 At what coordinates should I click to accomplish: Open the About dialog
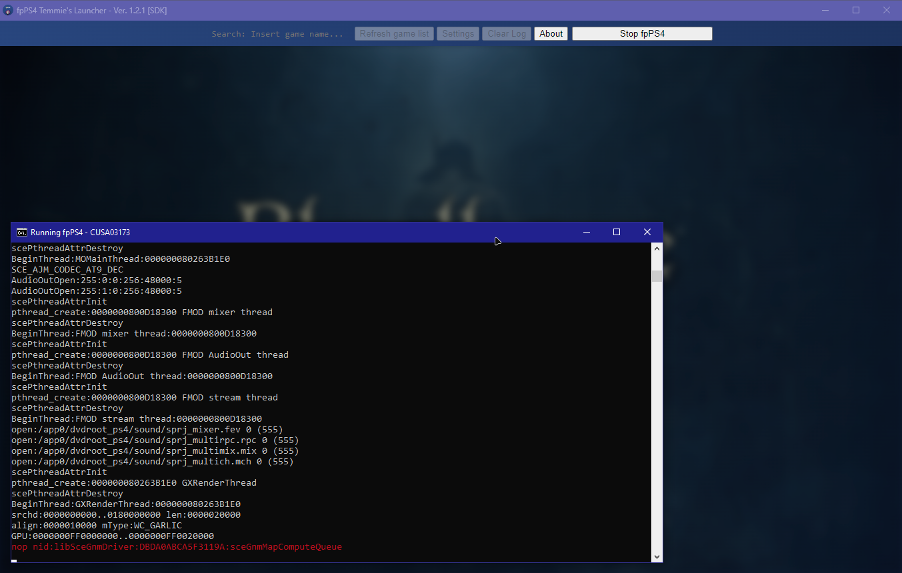pos(551,33)
